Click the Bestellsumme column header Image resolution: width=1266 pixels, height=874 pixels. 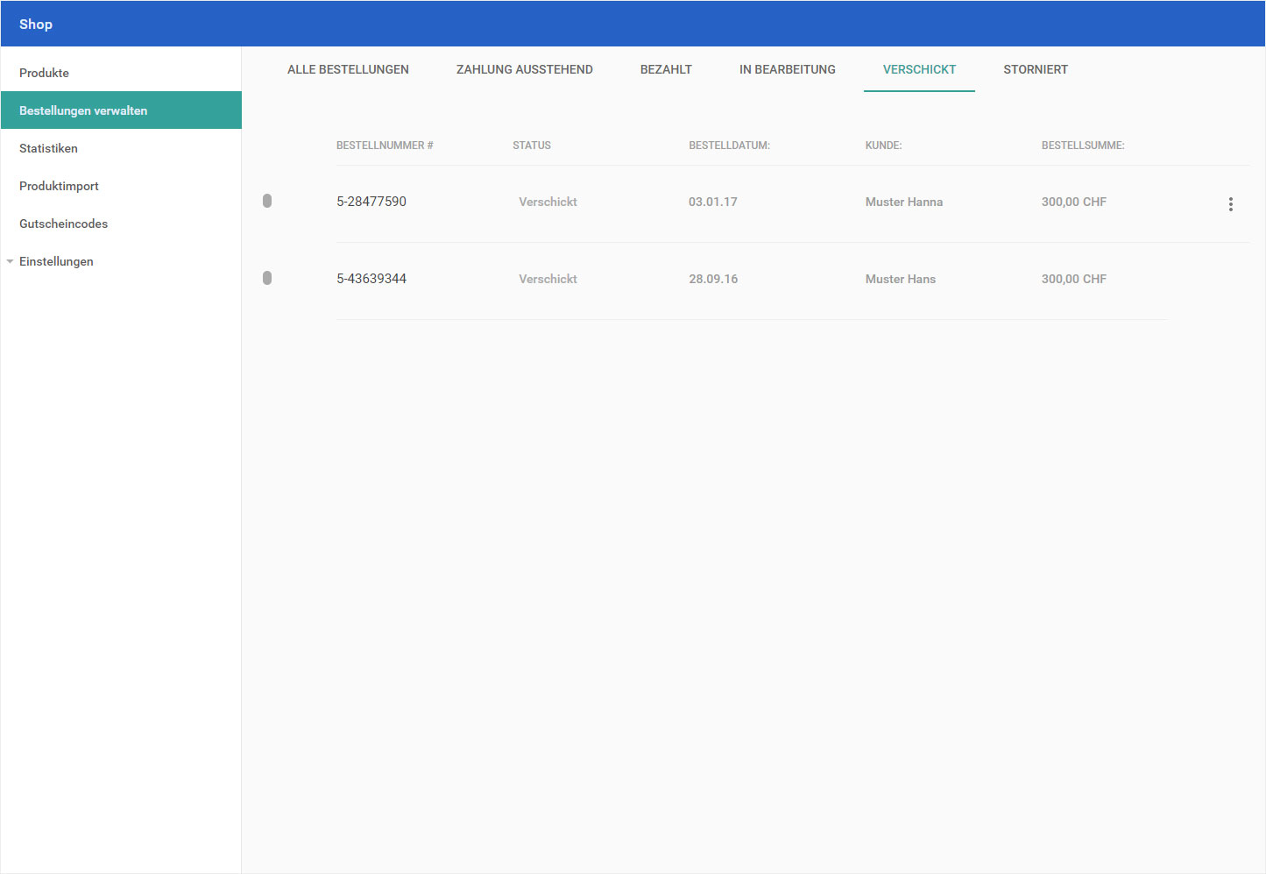pyautogui.click(x=1083, y=146)
